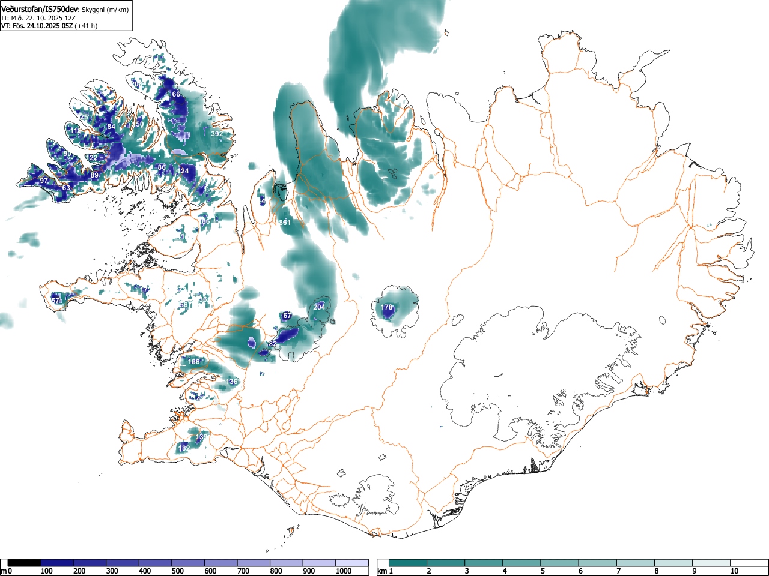The height and width of the screenshot is (576, 769).
Task: Click the 122 visibility value label
Action: point(92,158)
